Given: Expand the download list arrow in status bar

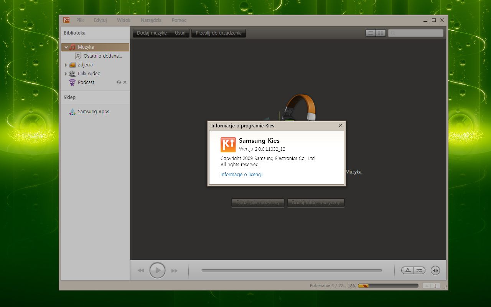Looking at the screenshot, I should tap(427, 286).
